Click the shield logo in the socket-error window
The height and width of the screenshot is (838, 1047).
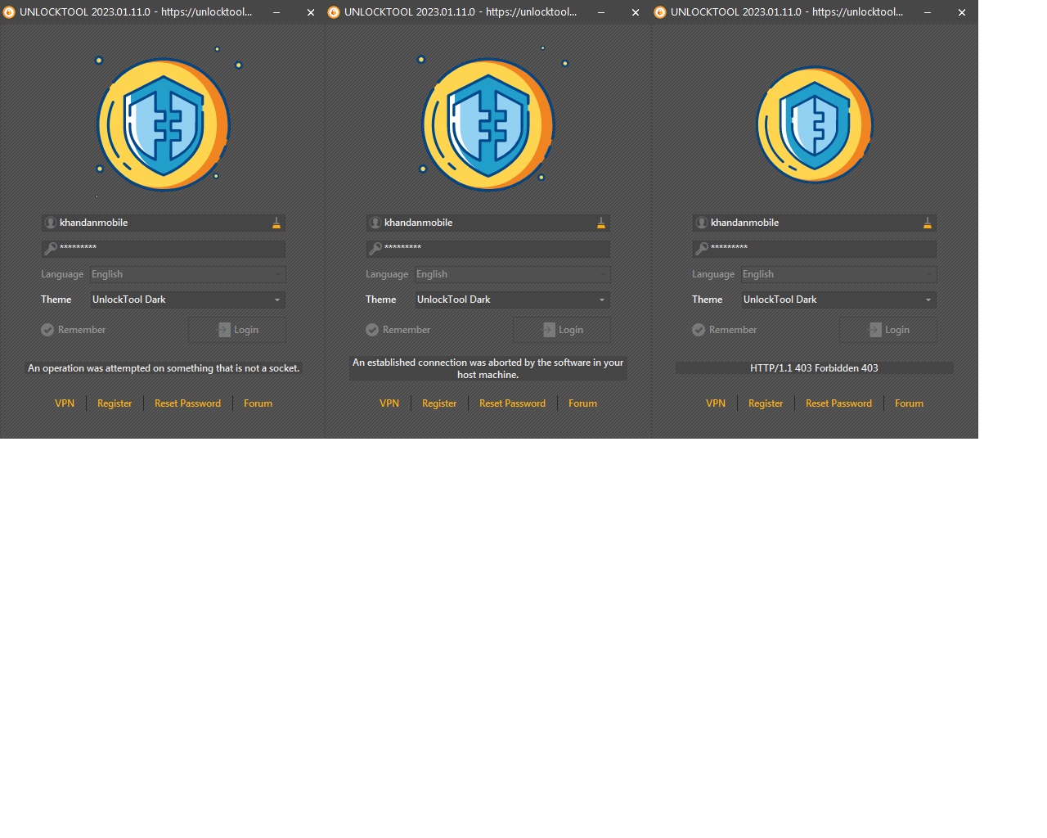[x=164, y=124]
